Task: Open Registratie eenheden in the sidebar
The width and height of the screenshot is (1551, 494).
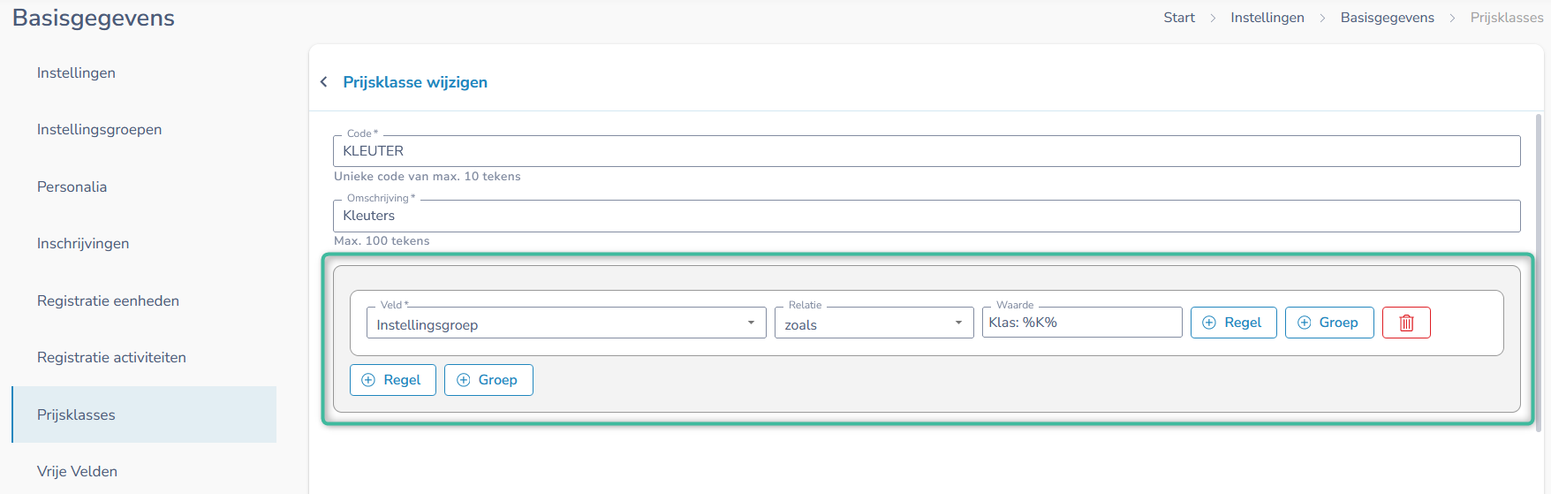Action: [108, 300]
